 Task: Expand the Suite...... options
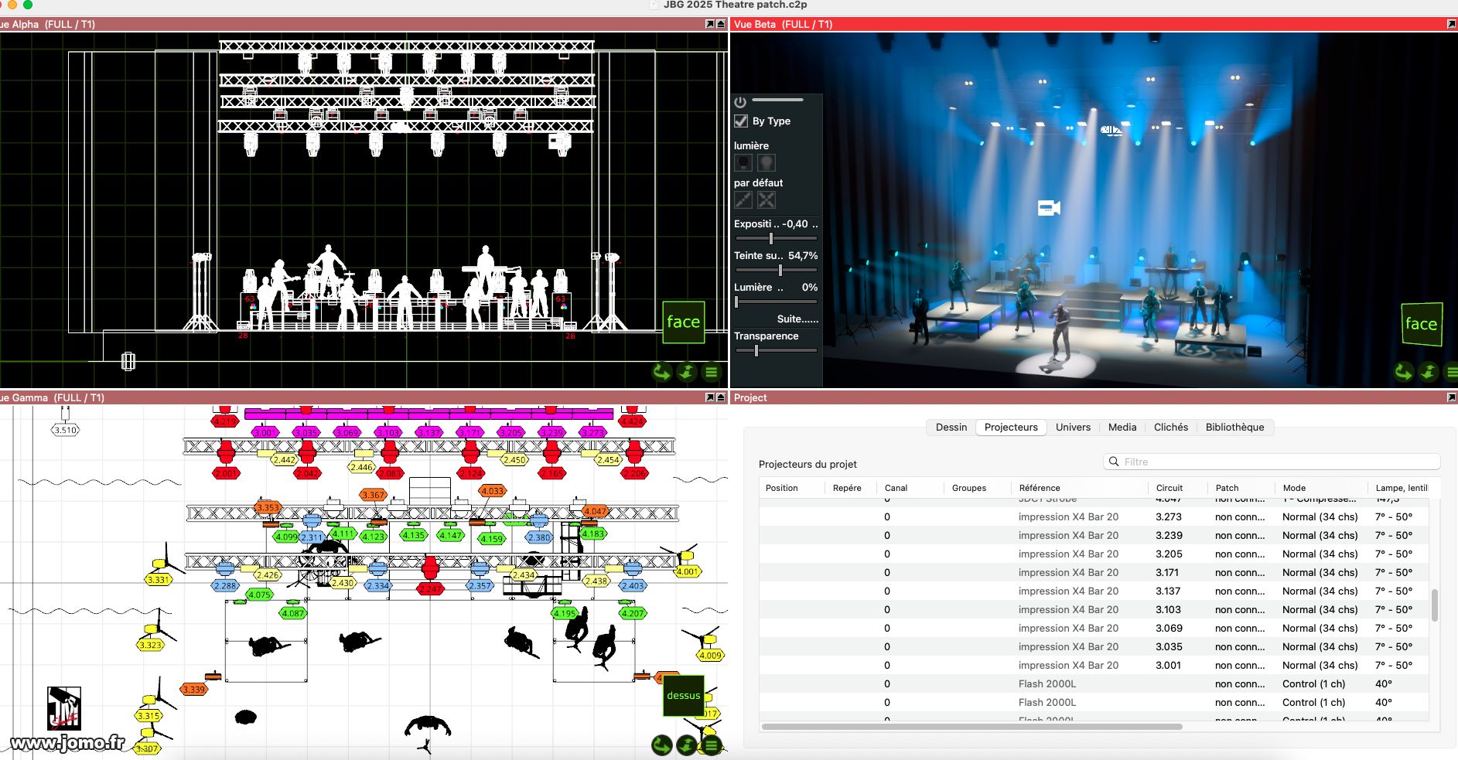797,319
